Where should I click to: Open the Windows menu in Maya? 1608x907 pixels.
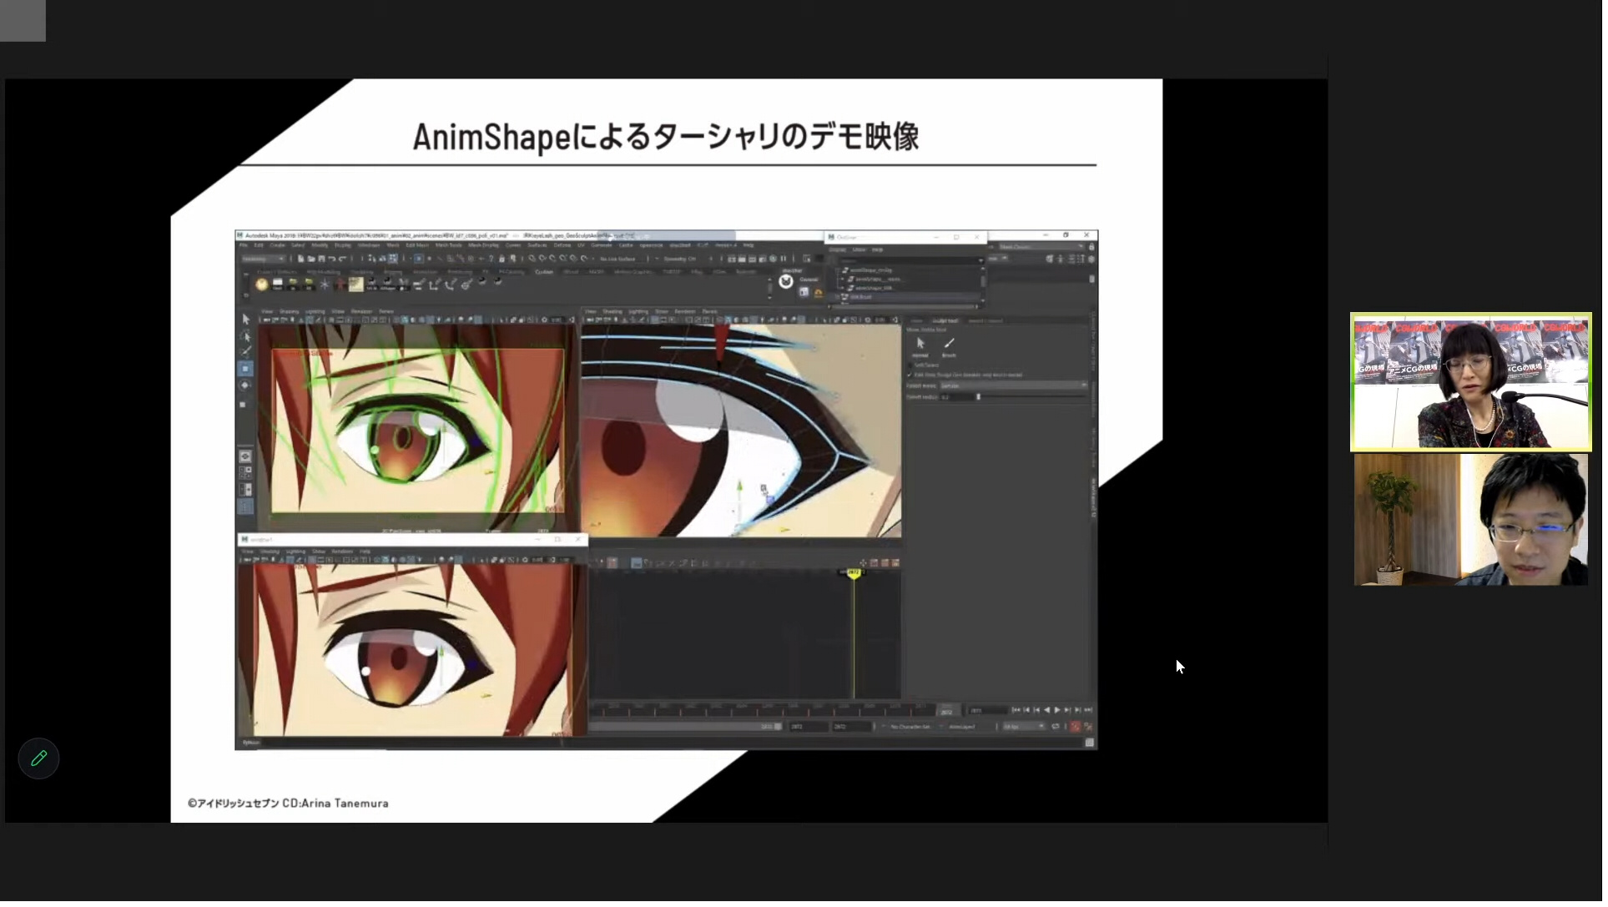click(x=369, y=245)
